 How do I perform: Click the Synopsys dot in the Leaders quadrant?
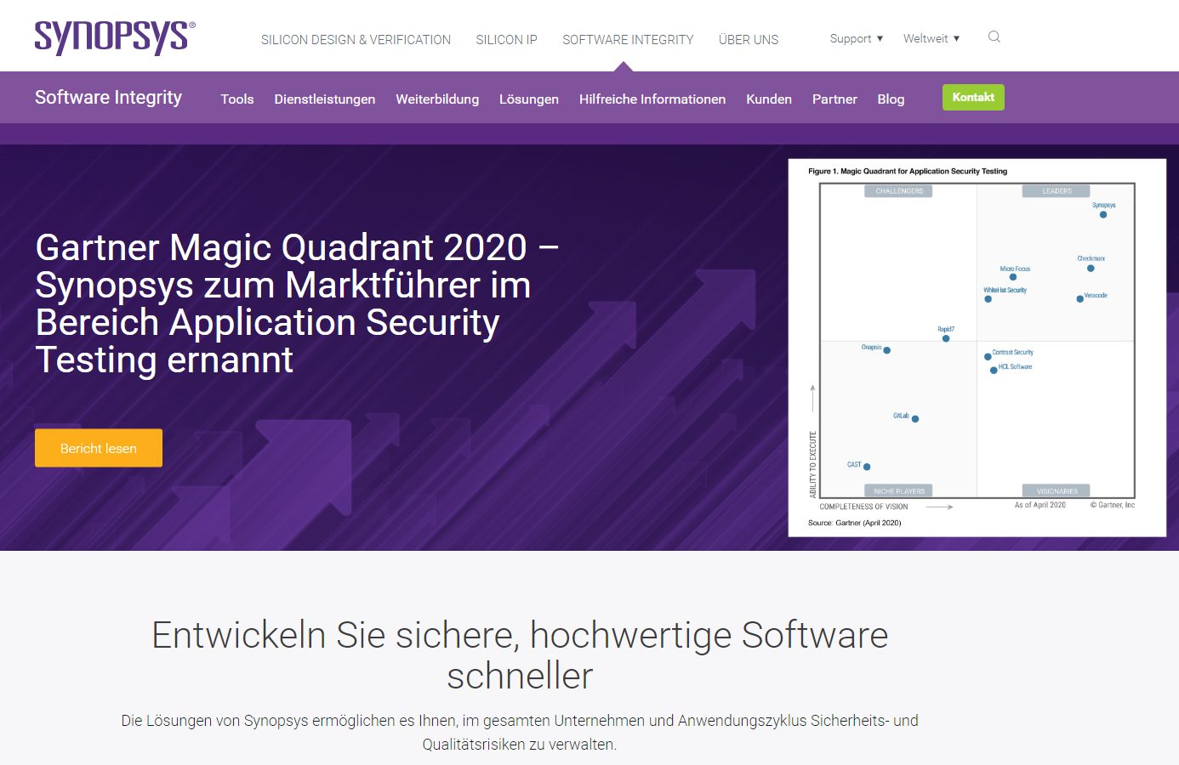[x=1103, y=214]
